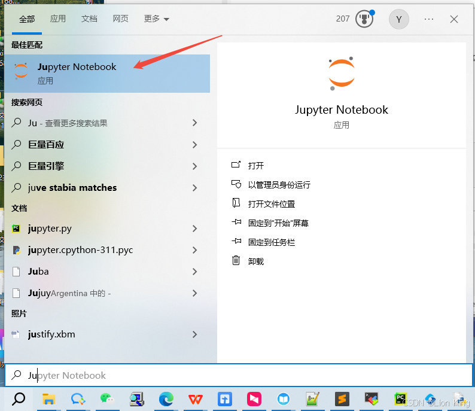The image size is (475, 411).
Task: Open the three-dot options menu
Action: coord(429,19)
